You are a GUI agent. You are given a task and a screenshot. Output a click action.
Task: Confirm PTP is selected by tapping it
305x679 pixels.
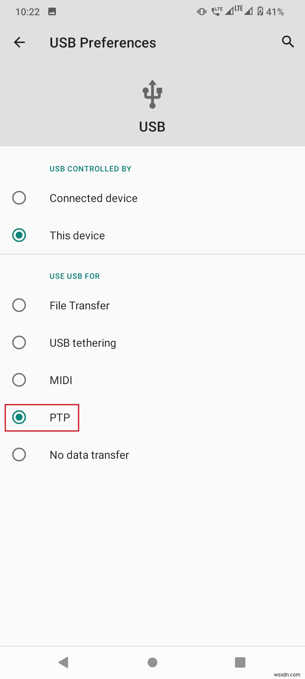pyautogui.click(x=59, y=417)
